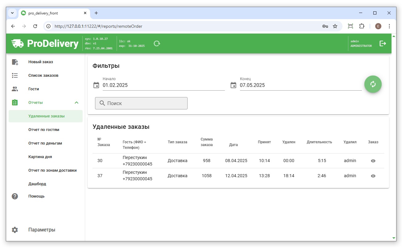Open the Отчет по гостям report

pos(44,130)
